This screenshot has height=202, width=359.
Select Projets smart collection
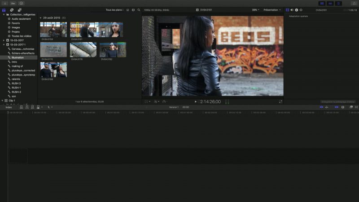(x=15, y=31)
